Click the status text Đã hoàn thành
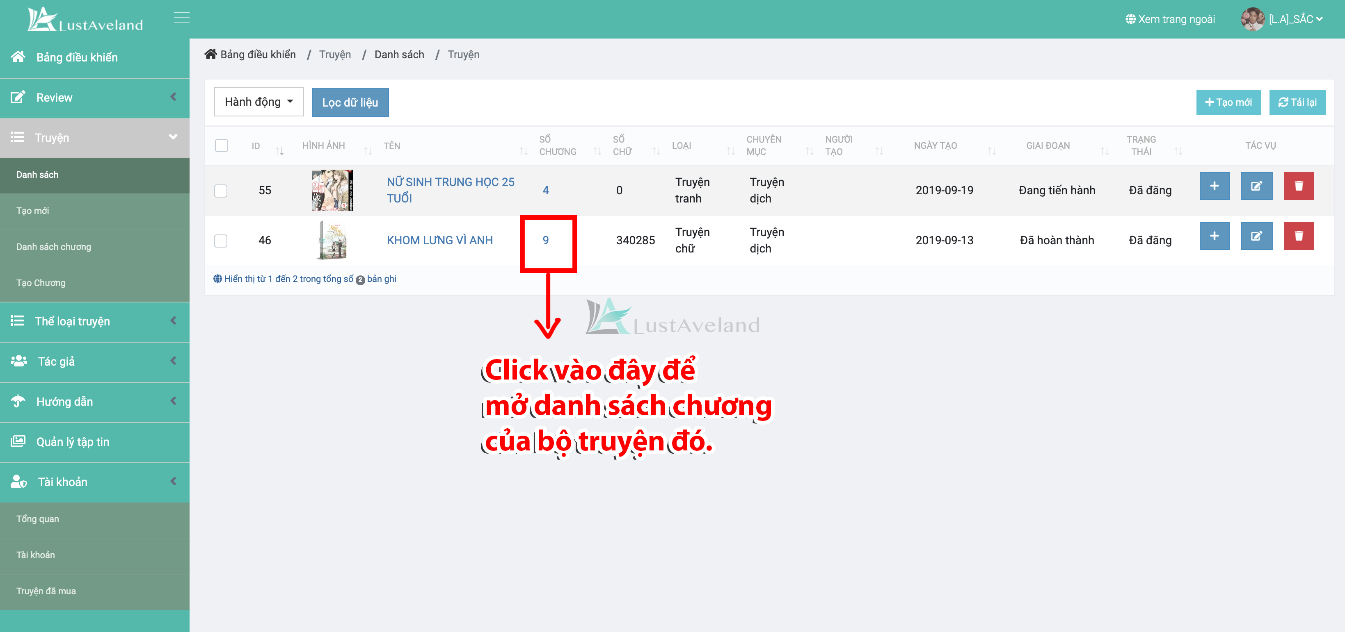Viewport: 1345px width, 632px height. coord(1057,240)
